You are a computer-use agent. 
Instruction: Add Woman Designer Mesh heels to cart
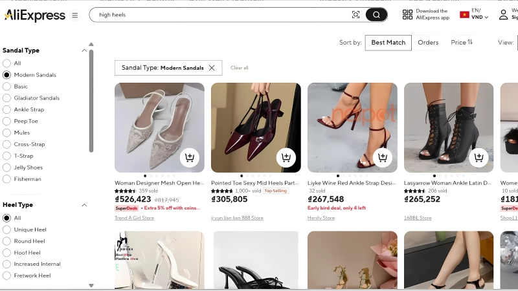189,157
